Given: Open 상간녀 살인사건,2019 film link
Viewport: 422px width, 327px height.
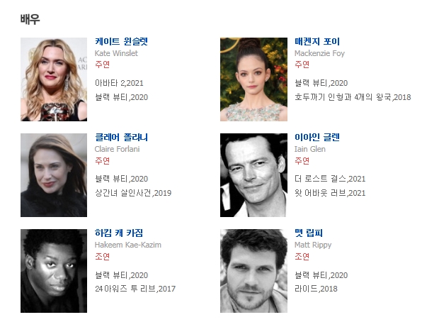Looking at the screenshot, I should pyautogui.click(x=133, y=193).
